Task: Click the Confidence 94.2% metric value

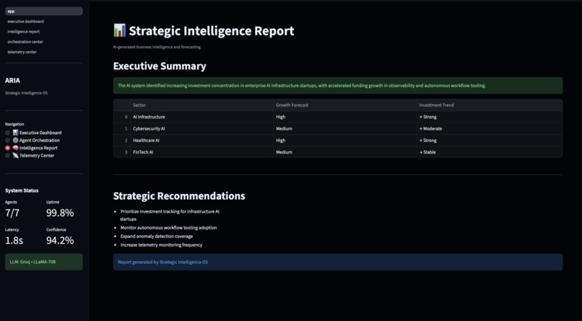Action: tap(60, 240)
